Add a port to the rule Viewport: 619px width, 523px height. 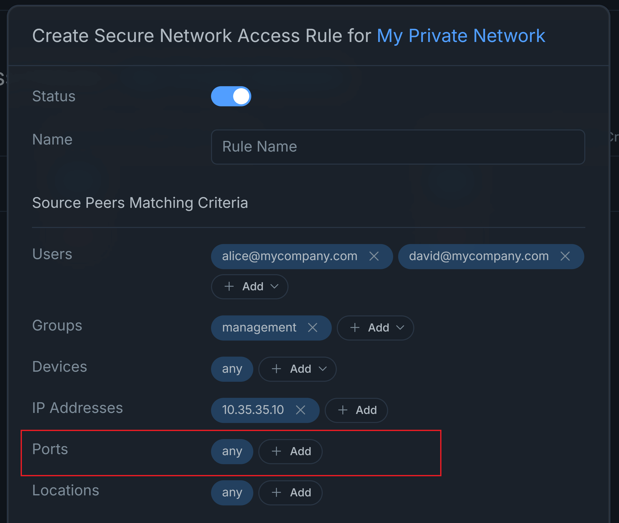pos(290,451)
